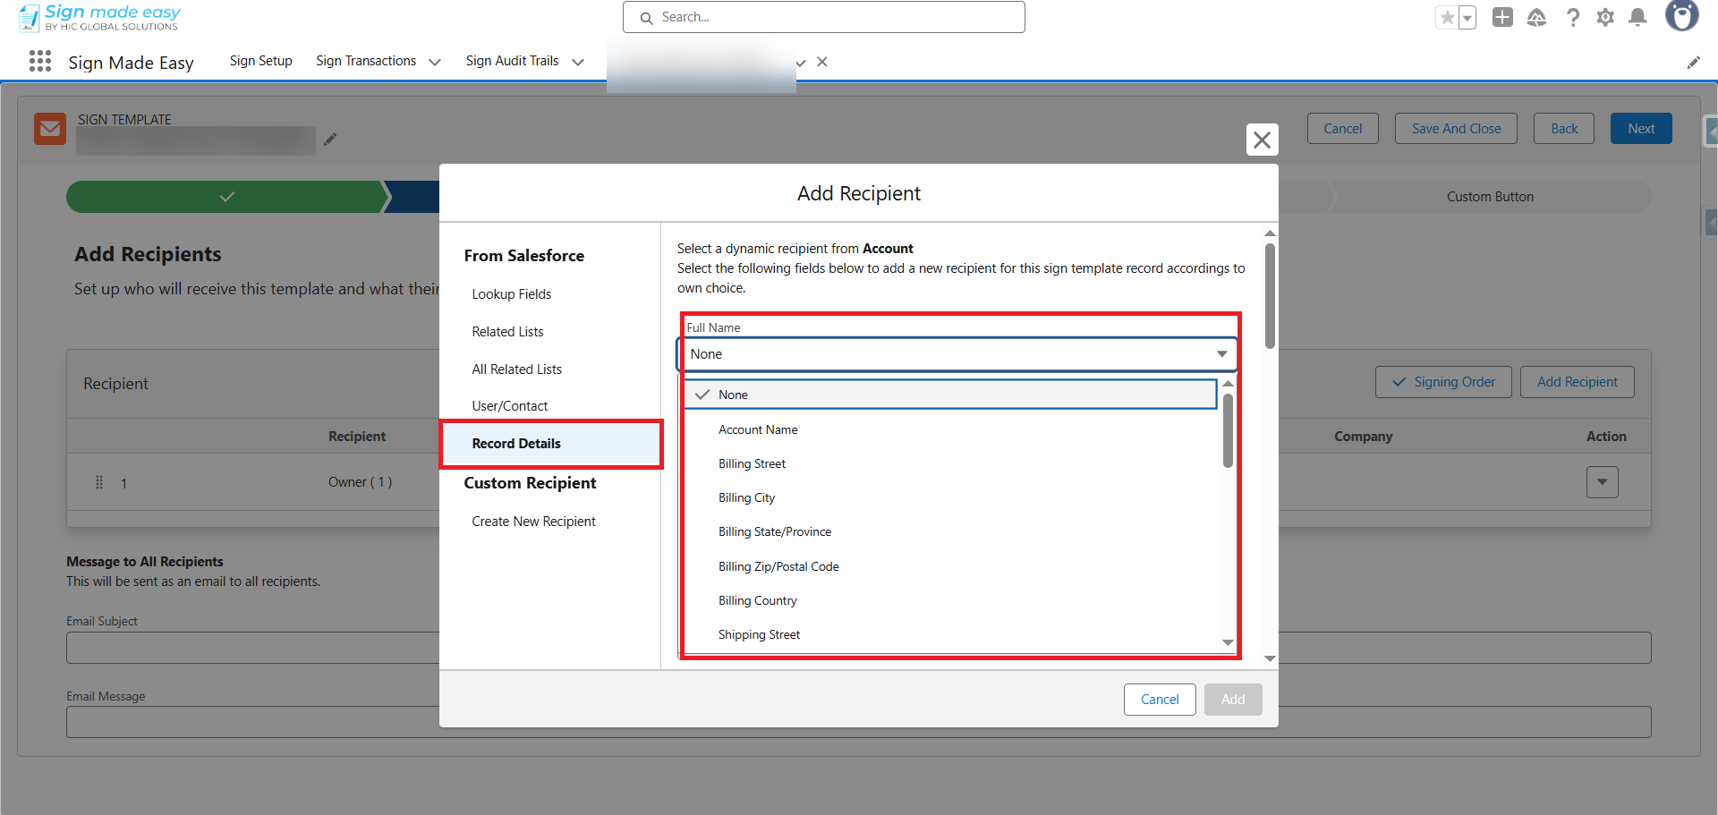Select Record Details in the sidebar
The image size is (1718, 815).
click(551, 444)
